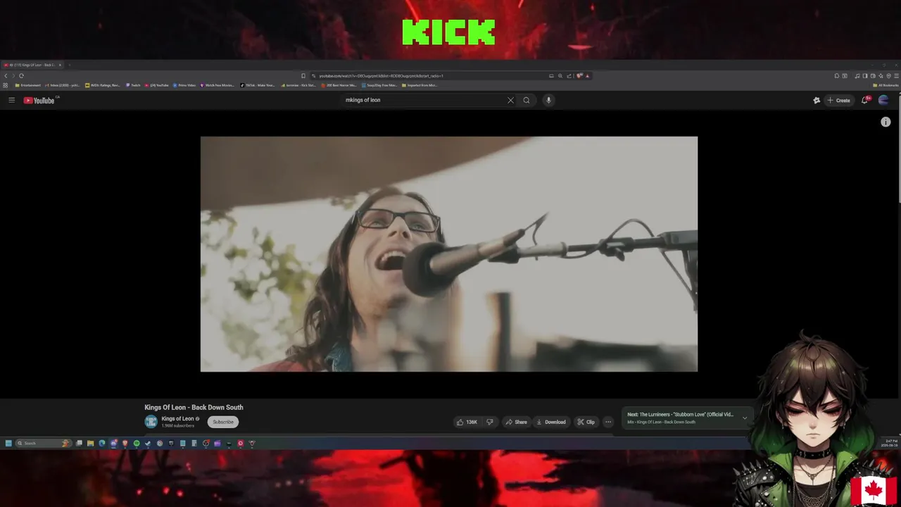The height and width of the screenshot is (507, 901).
Task: Open IMDb Ratings bookmark
Action: click(x=103, y=85)
